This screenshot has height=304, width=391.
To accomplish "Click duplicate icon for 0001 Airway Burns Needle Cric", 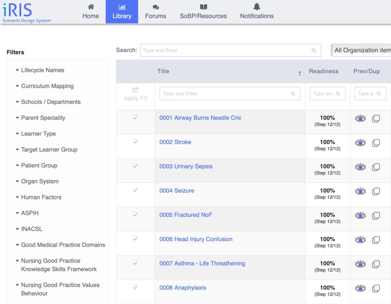I will (x=376, y=119).
